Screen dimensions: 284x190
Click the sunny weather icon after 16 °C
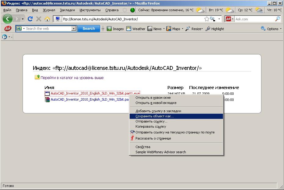tap(200, 10)
